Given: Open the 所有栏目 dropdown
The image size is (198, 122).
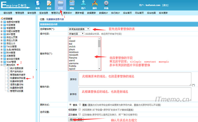Looking at the screenshot, I should point(76,34).
